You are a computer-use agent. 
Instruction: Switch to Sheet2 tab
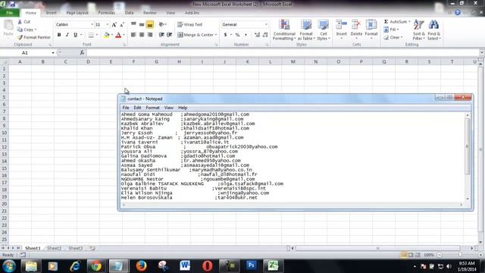pos(54,248)
